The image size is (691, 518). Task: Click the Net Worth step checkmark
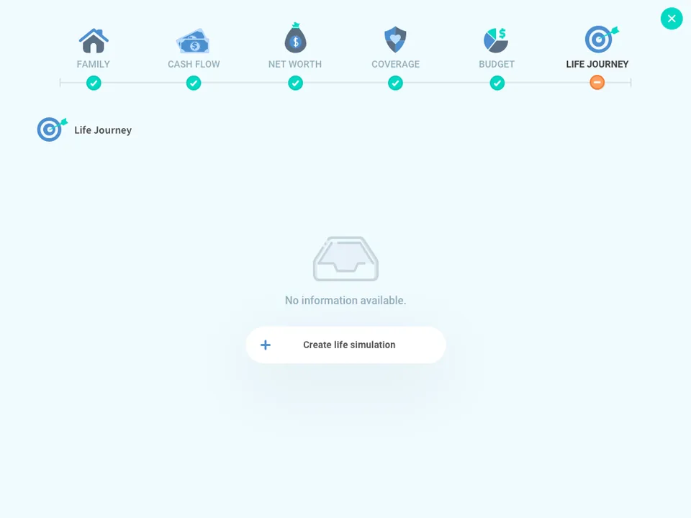295,83
